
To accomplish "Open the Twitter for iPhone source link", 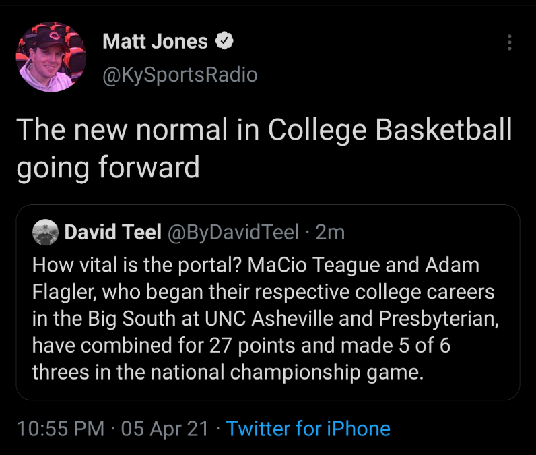I will click(308, 429).
